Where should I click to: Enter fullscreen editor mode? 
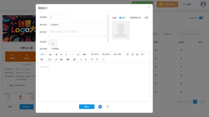point(103,59)
